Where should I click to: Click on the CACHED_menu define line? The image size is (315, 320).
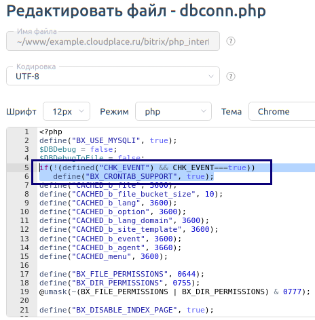coord(103,256)
